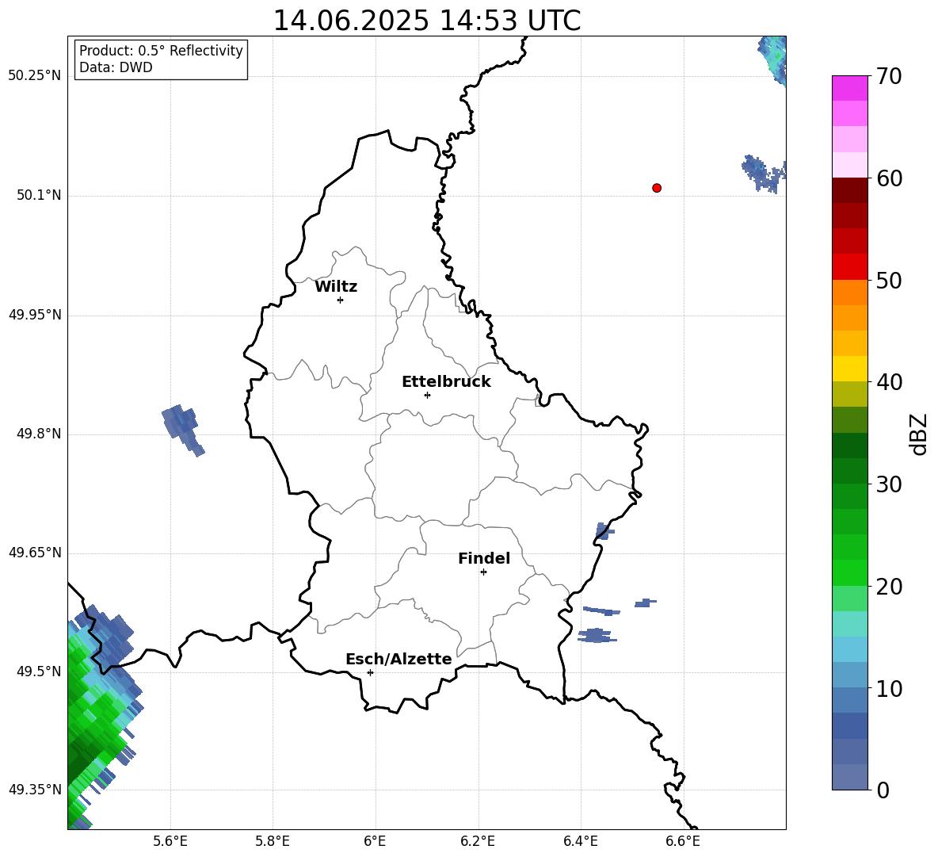Click the Wiltz station label
938x857 pixels.
pos(336,287)
